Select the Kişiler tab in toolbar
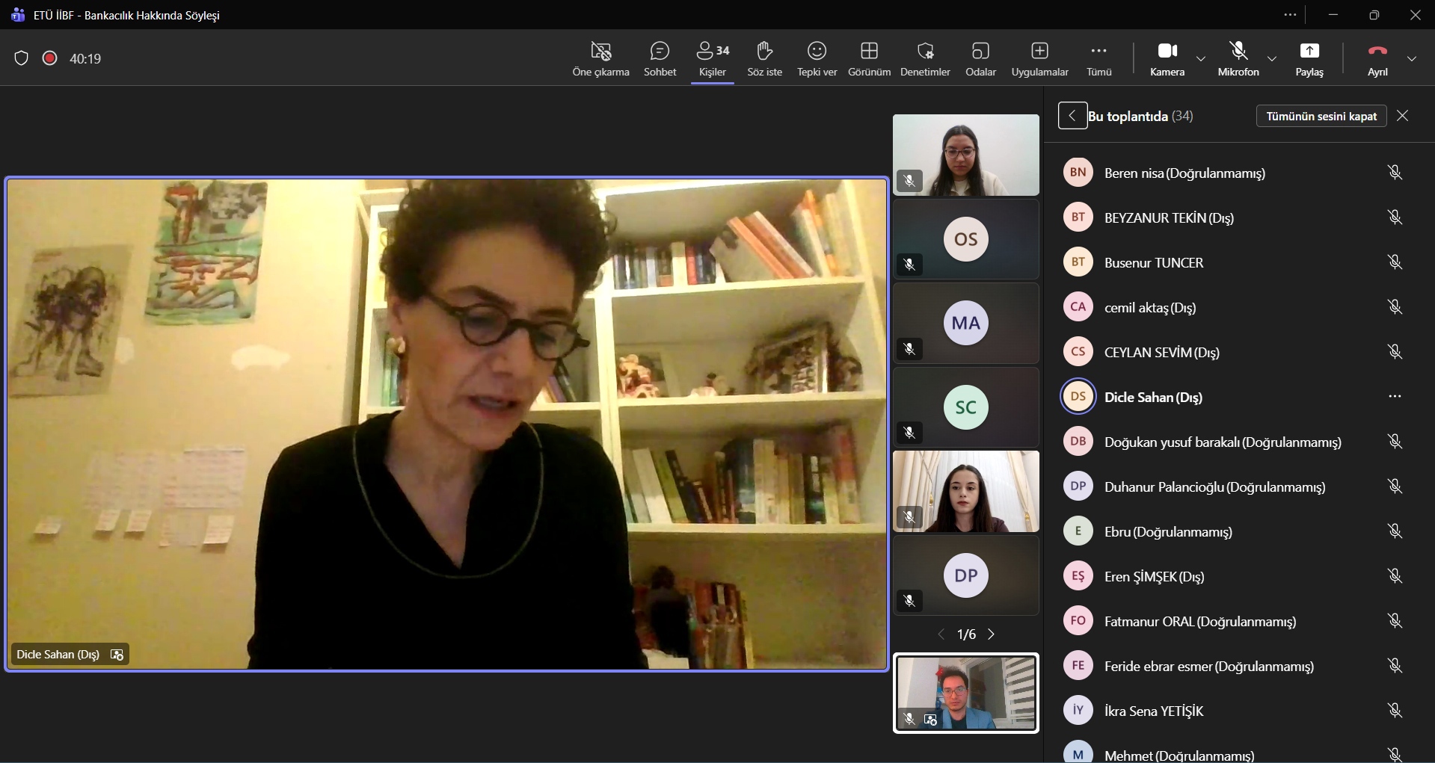Image resolution: width=1435 pixels, height=763 pixels. click(x=712, y=58)
